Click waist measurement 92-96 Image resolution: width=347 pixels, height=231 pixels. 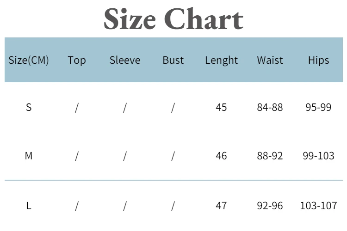click(x=270, y=206)
